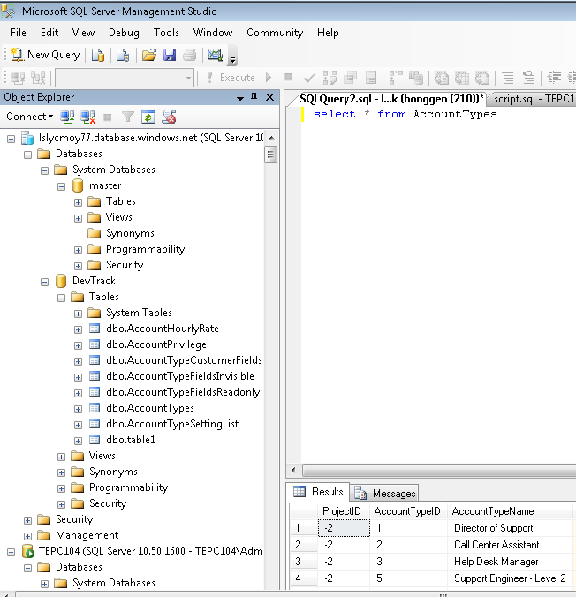Screen dimensions: 576x597
Task: Collapse the master database node
Action: (x=61, y=186)
